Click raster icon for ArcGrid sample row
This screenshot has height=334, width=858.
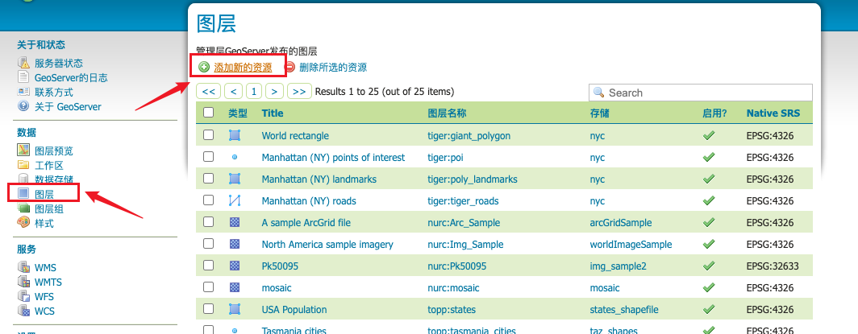235,222
